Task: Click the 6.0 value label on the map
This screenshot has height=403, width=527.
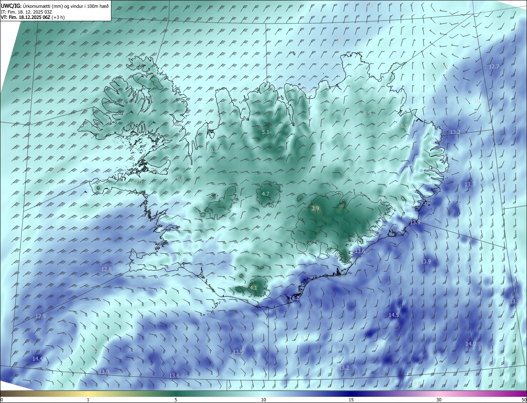Action: [x=213, y=150]
